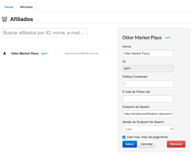Viewport: 192px width, 155px height.
Task: Click the Otter Market Place form title
Action: point(142,38)
